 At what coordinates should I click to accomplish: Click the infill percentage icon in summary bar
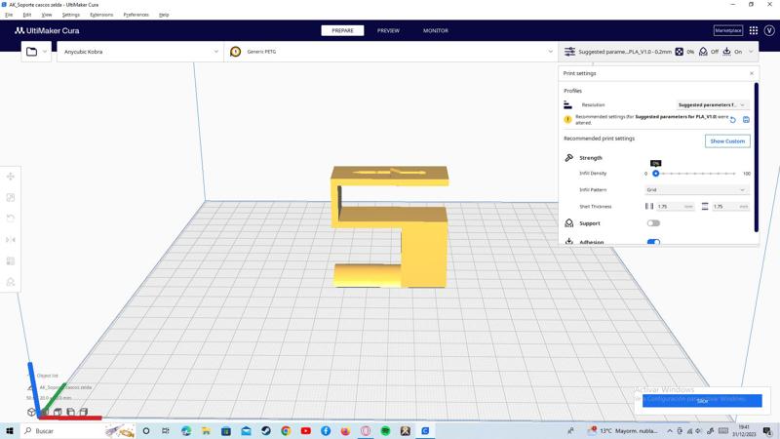(679, 52)
